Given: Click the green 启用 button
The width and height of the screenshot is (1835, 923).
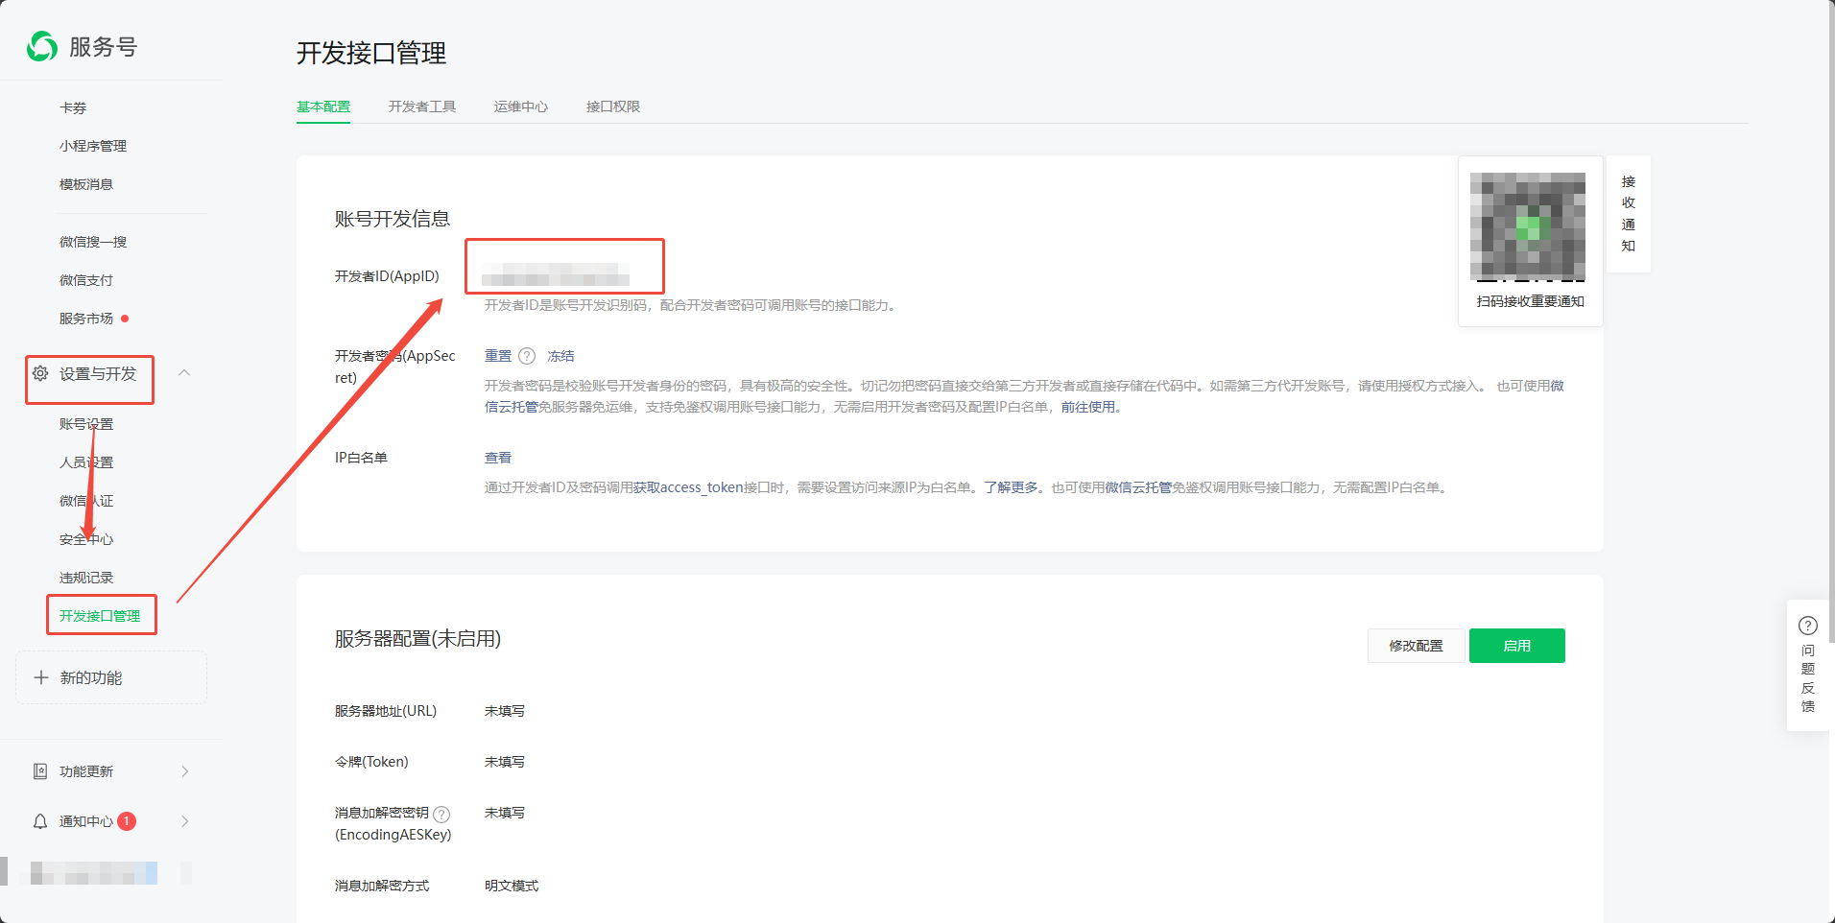Looking at the screenshot, I should coord(1516,646).
